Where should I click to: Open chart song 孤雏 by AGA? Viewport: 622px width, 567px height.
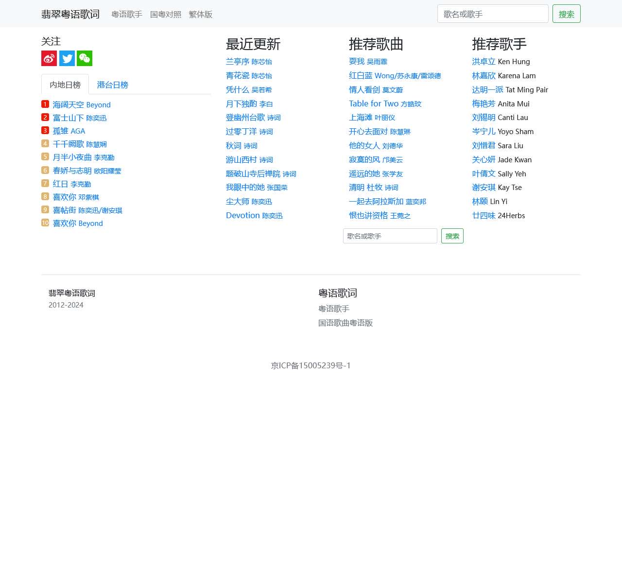pos(69,131)
